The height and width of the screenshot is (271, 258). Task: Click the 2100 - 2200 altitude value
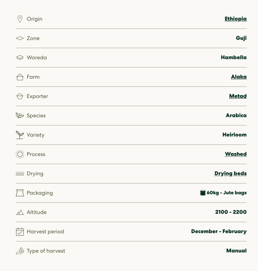(x=231, y=212)
